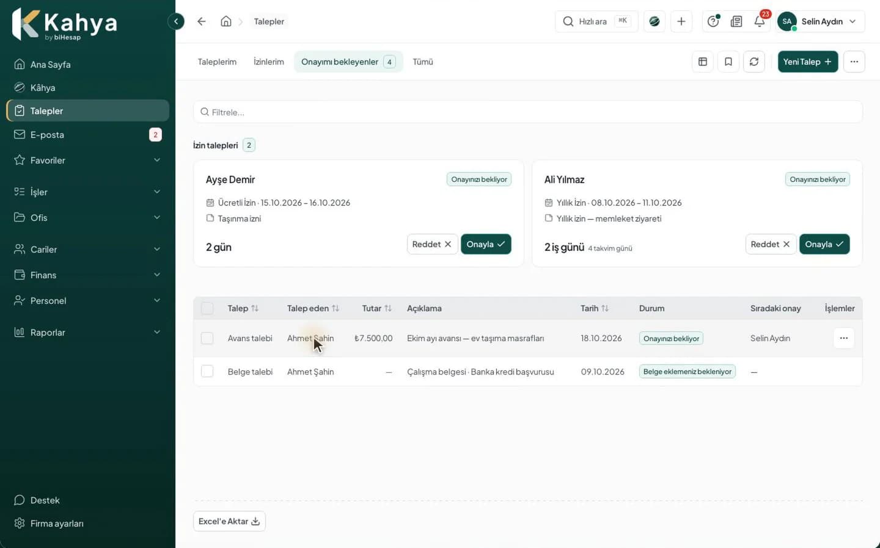Reject Ali Yılmaz's leave request
Viewport: 880px width, 548px height.
pos(771,244)
